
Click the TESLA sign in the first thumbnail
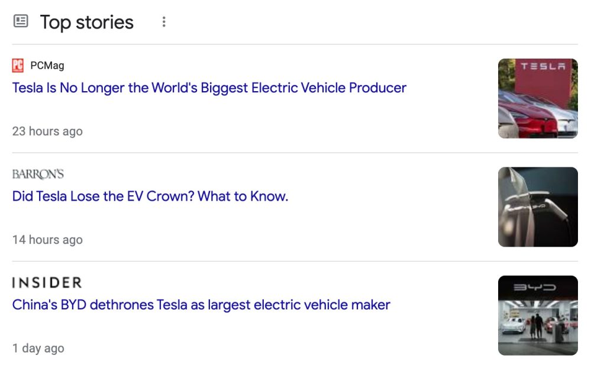tap(542, 67)
